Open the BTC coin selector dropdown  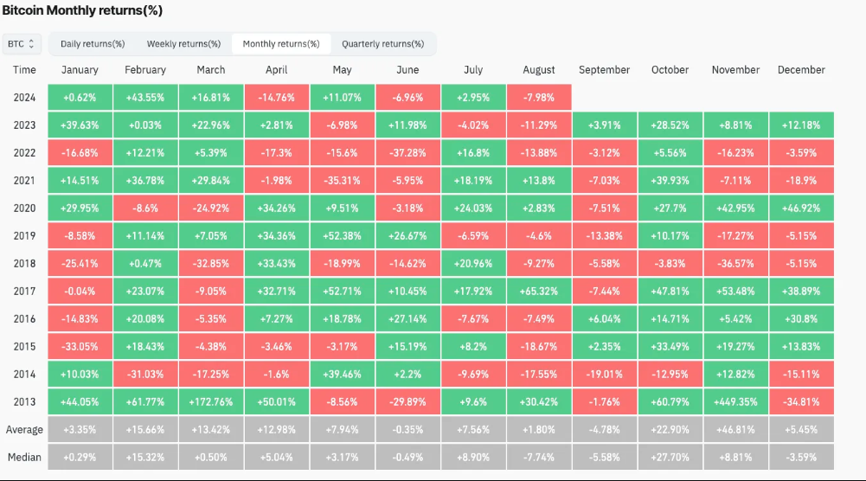(x=22, y=43)
